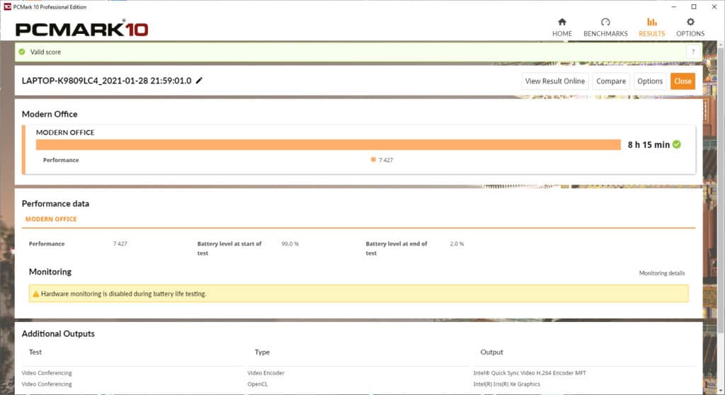Go to Benchmarks gauge icon
This screenshot has height=395, width=725.
point(605,22)
